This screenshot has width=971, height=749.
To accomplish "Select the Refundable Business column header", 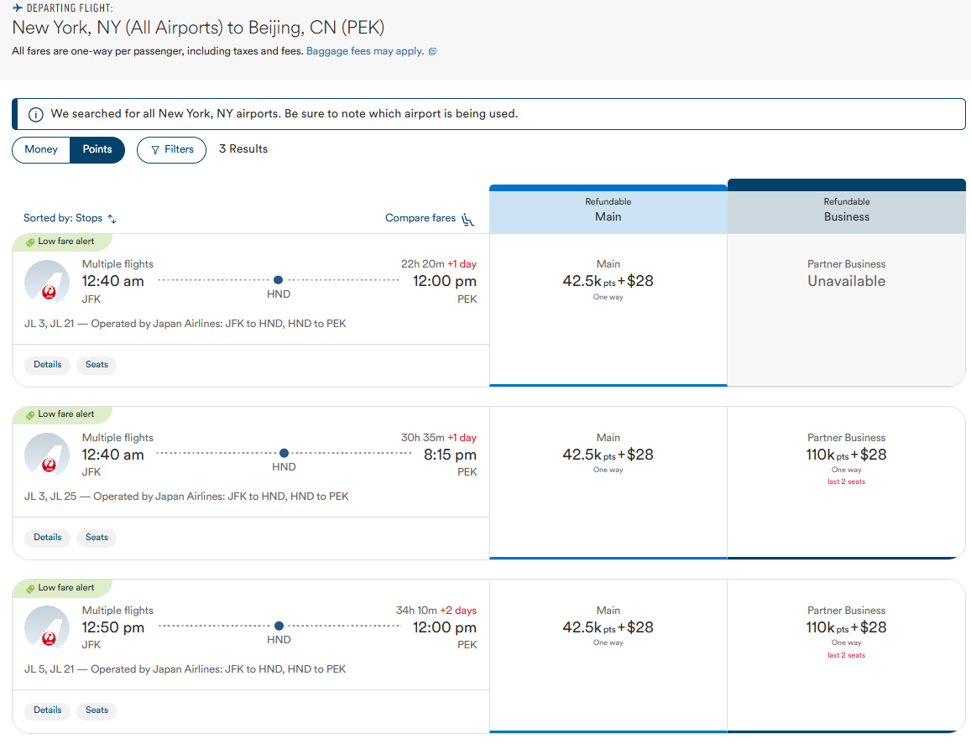I will (x=846, y=210).
